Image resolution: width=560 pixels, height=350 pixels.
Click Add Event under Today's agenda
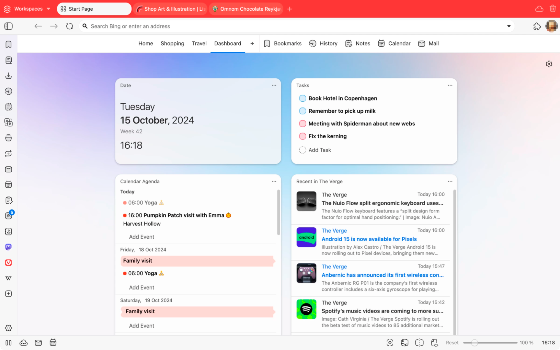click(141, 237)
